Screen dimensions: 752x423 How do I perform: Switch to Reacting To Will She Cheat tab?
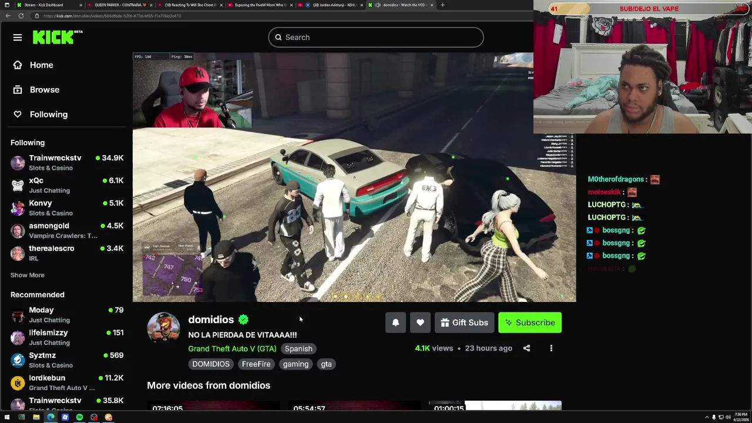point(191,5)
